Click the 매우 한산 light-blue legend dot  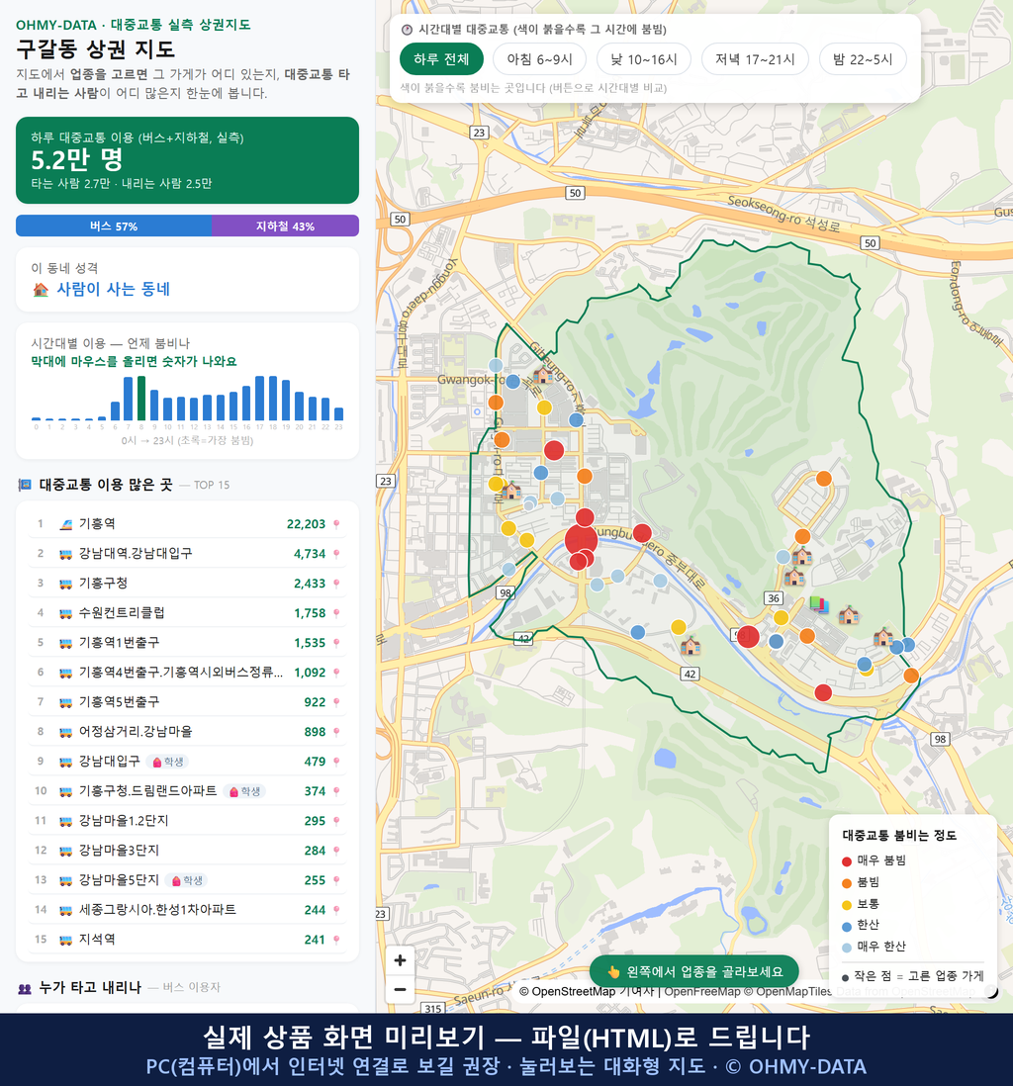coord(846,948)
